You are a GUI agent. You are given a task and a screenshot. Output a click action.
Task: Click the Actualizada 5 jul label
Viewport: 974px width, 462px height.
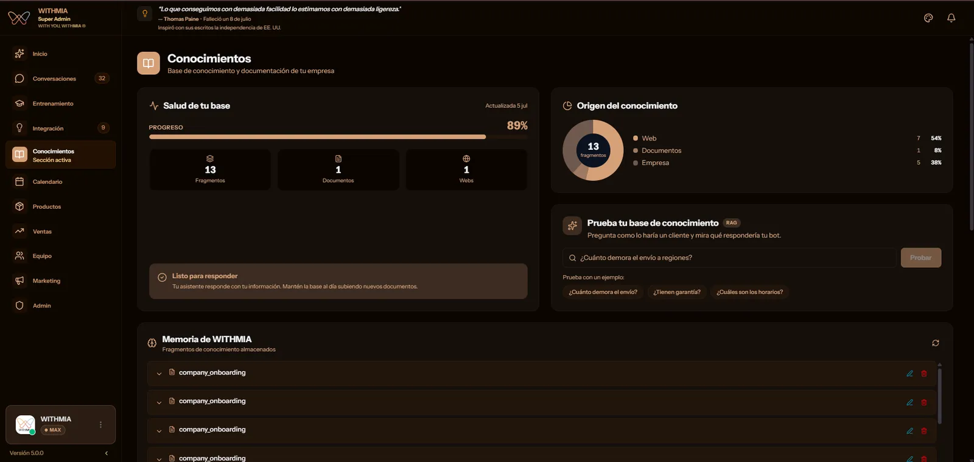[506, 106]
